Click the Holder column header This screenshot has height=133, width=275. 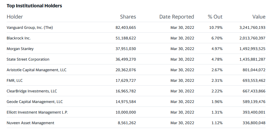pos(15,17)
